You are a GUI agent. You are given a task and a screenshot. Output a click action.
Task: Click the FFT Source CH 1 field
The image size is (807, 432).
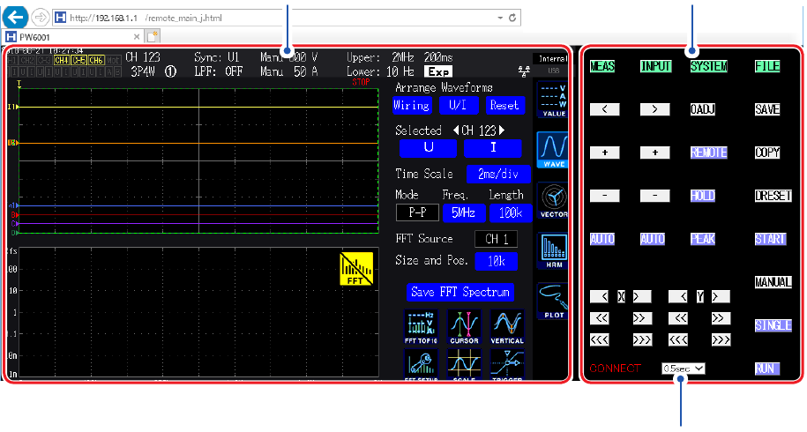click(496, 239)
